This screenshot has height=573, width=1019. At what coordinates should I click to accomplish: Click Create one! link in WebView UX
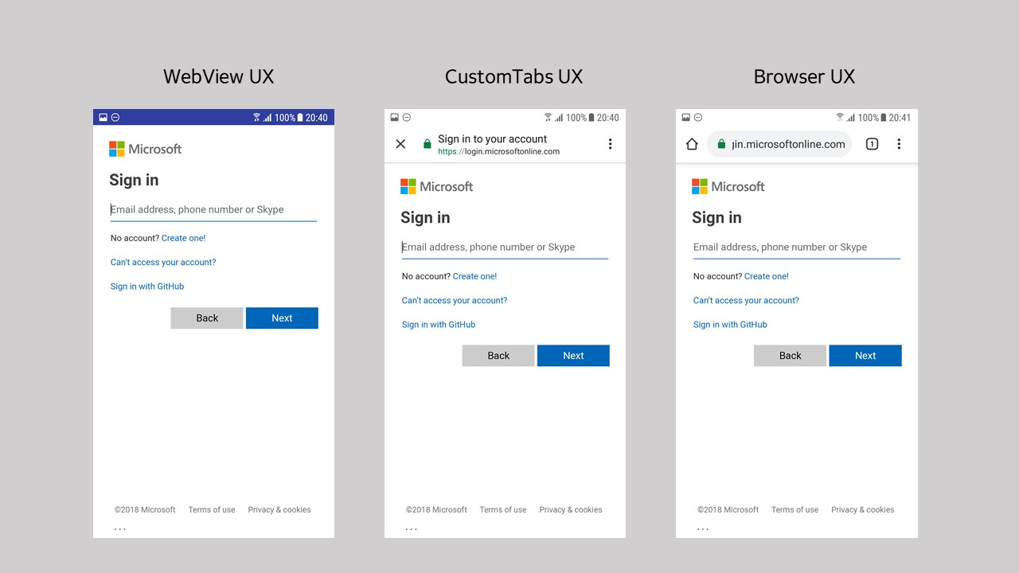tap(183, 238)
